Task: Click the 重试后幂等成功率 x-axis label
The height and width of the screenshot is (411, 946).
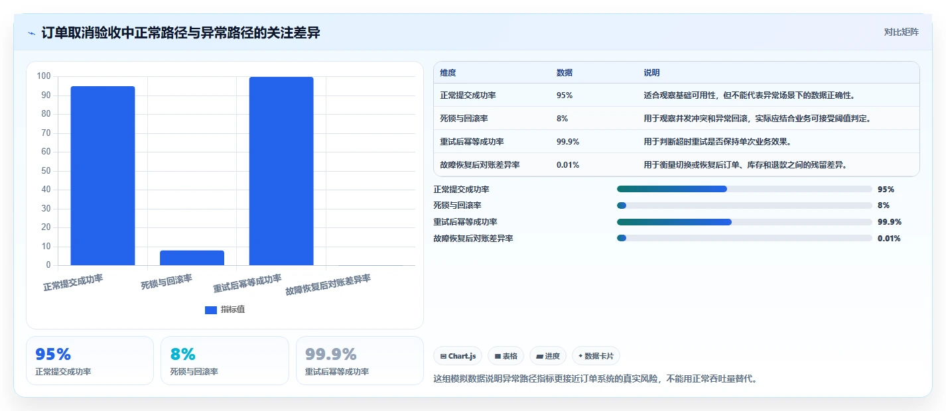Action: tap(247, 284)
